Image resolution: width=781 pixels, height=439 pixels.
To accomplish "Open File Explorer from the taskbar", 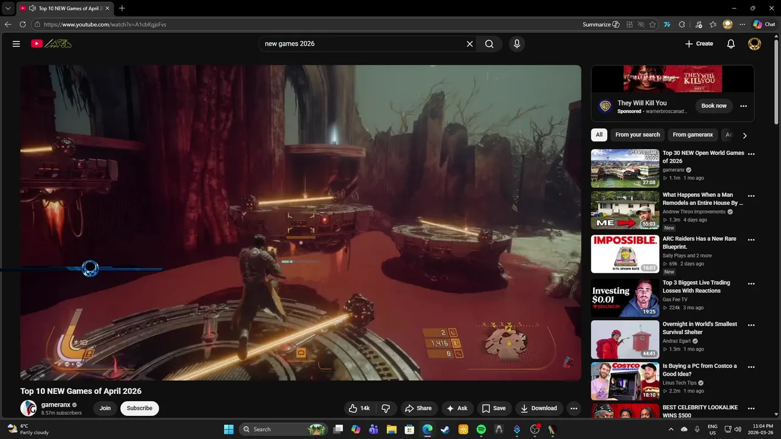I will coord(392,429).
